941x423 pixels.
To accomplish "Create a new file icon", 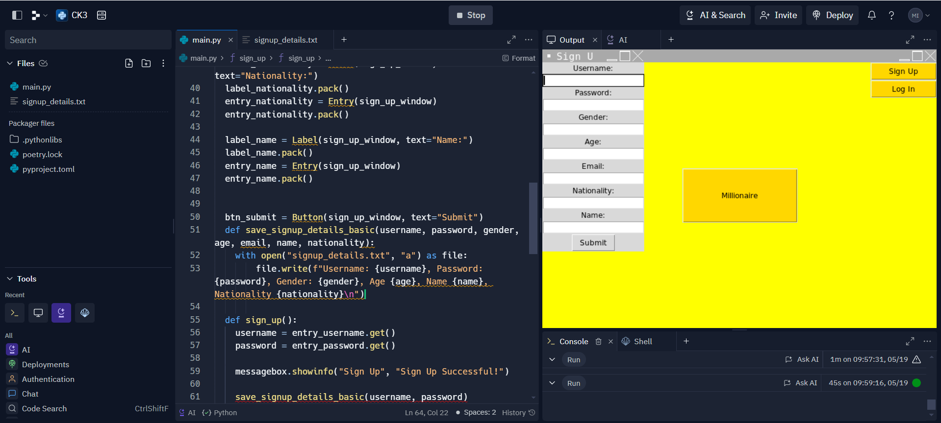I will tap(129, 63).
